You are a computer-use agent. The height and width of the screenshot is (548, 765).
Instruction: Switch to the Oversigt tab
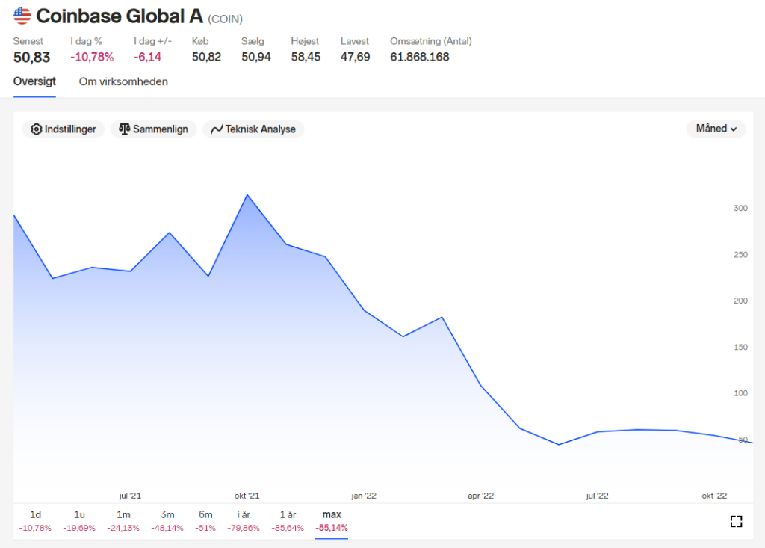point(34,81)
